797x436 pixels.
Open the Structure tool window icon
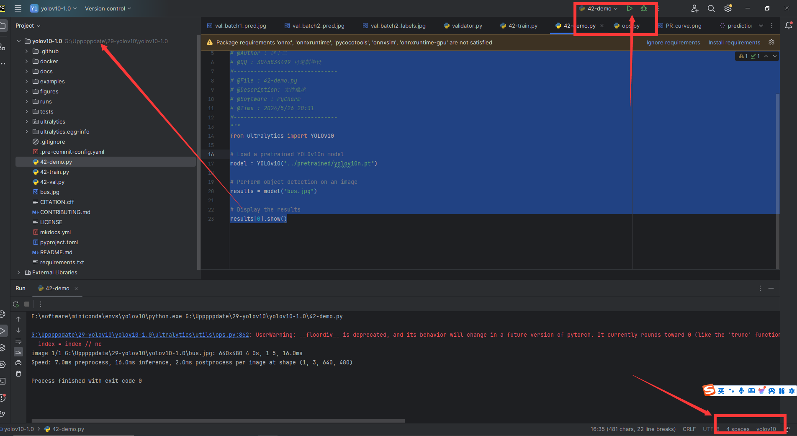click(3, 46)
